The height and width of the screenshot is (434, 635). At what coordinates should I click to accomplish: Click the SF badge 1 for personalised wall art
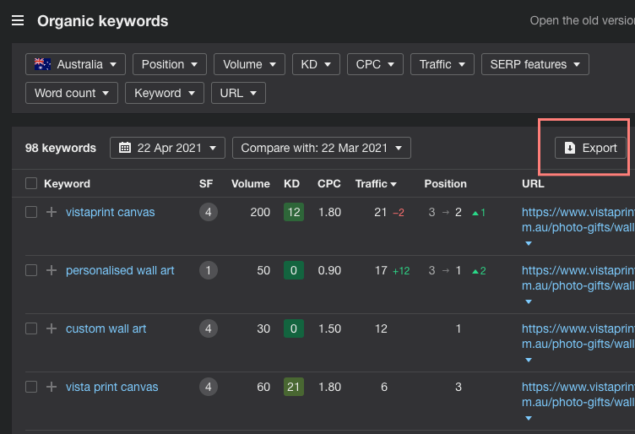(x=209, y=270)
